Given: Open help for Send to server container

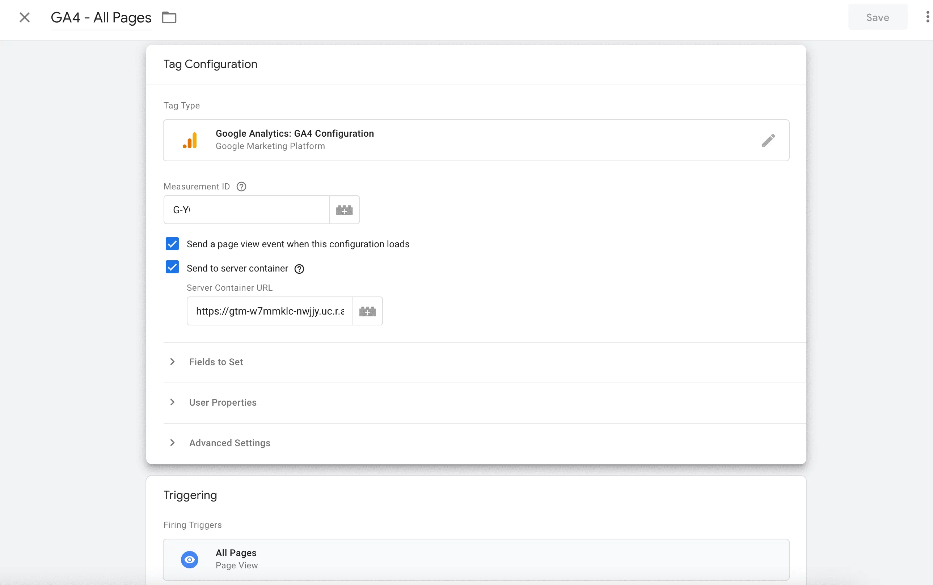Looking at the screenshot, I should point(299,269).
